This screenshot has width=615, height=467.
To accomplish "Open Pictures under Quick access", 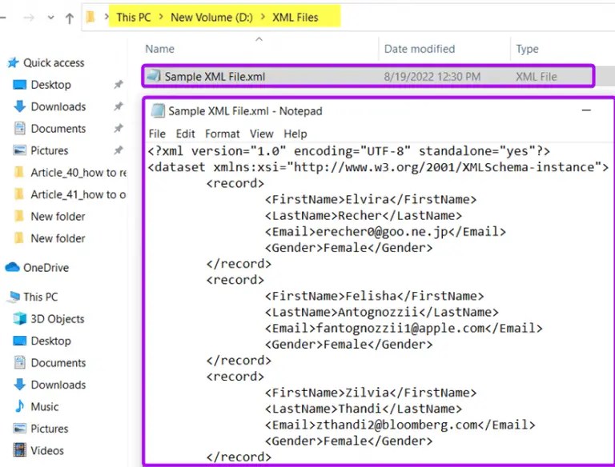I will point(50,150).
